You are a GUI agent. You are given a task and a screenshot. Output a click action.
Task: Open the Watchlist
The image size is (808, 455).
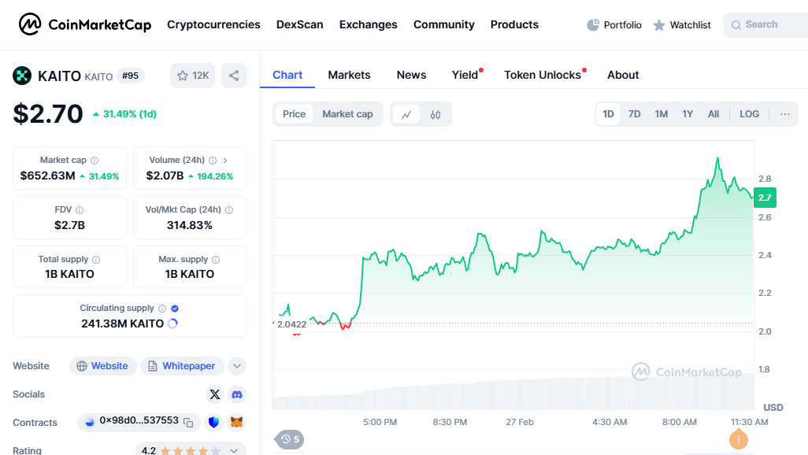[x=682, y=24]
